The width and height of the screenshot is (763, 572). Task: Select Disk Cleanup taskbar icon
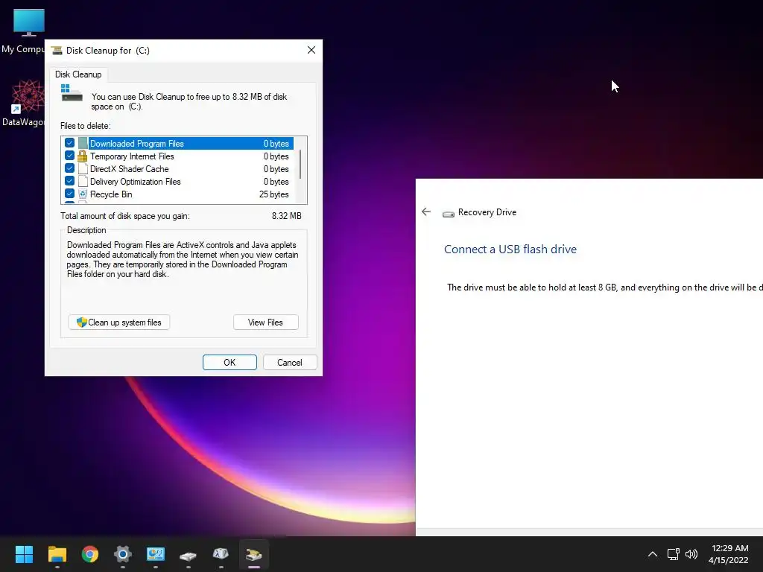tap(253, 554)
